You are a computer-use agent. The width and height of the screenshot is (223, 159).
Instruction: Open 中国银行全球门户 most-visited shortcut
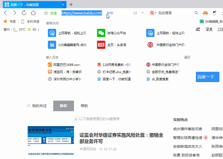point(166,45)
